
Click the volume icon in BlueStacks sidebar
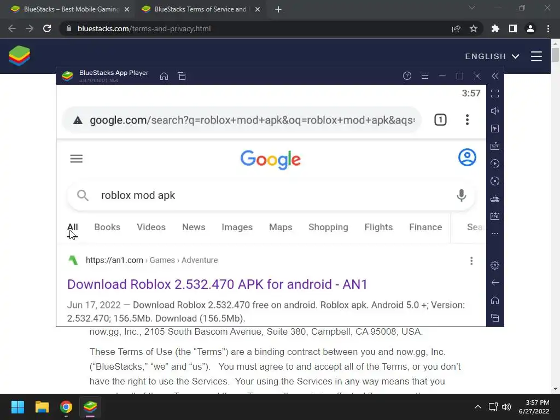[494, 111]
